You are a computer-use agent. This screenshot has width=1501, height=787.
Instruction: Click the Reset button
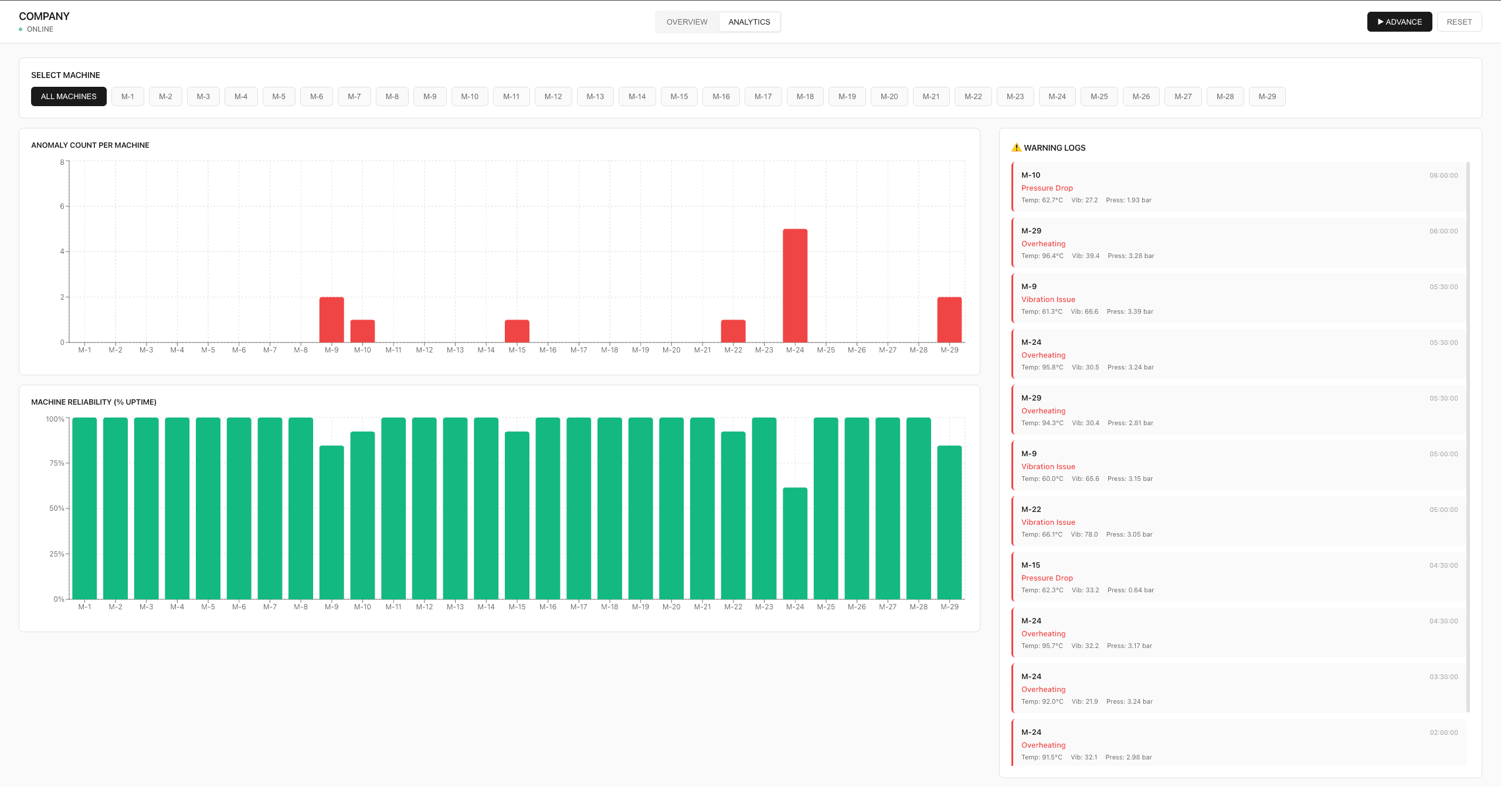[1459, 22]
